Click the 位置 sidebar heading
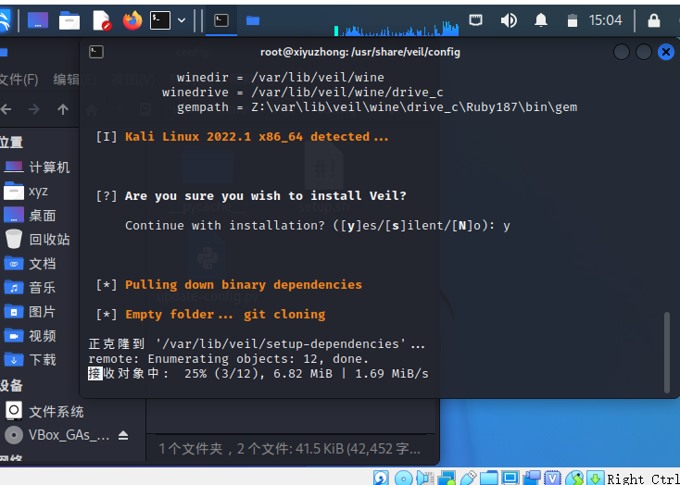This screenshot has height=485, width=680. click(x=11, y=143)
